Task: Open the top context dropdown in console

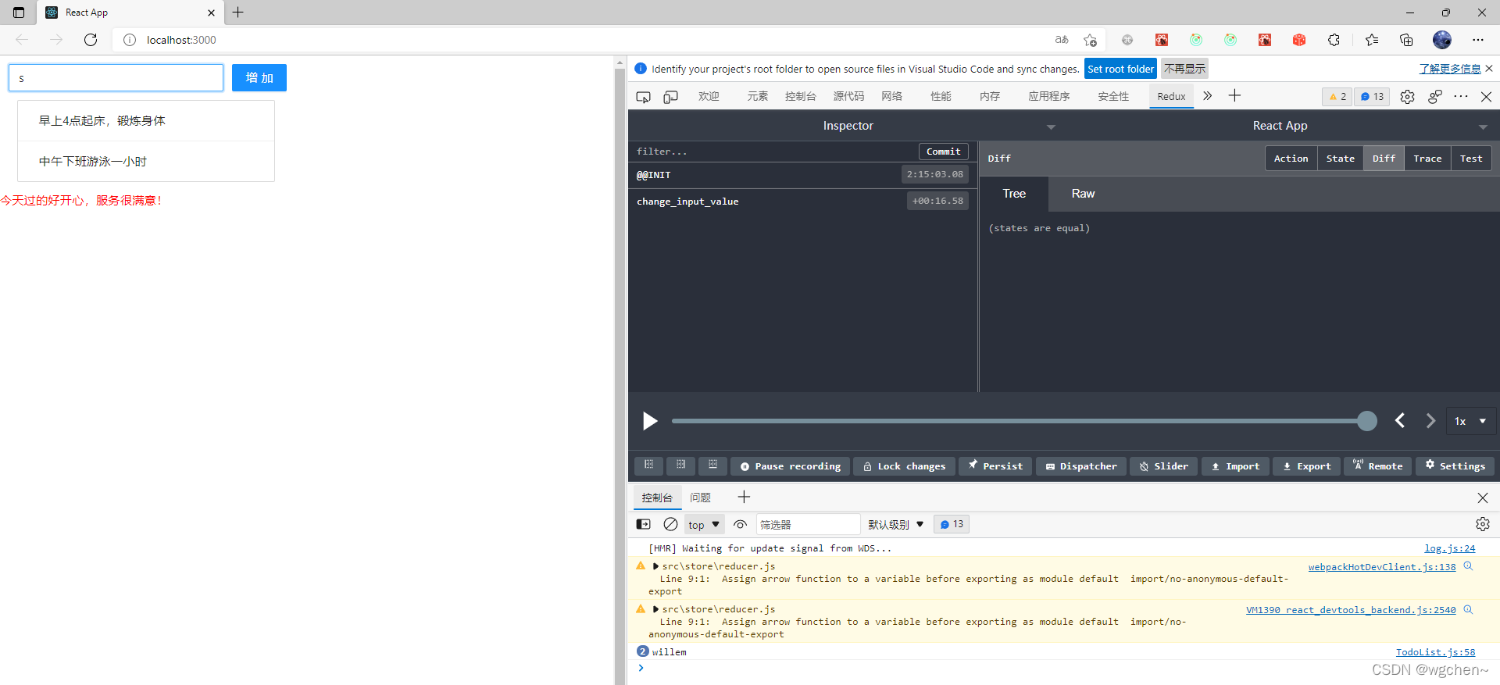Action: (705, 524)
